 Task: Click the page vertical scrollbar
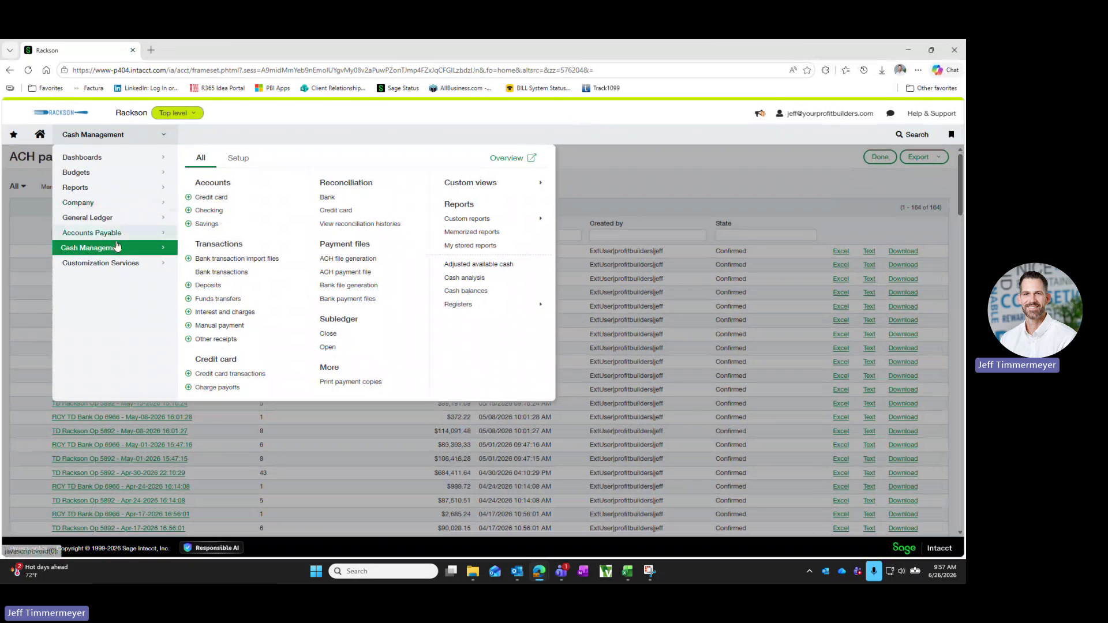pyautogui.click(x=960, y=185)
